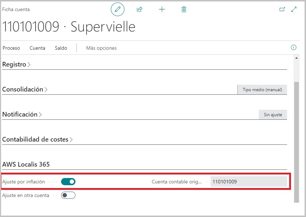This screenshot has height=217, width=306.
Task: Click the Ajuste en otra cuenta label
Action: (26, 195)
